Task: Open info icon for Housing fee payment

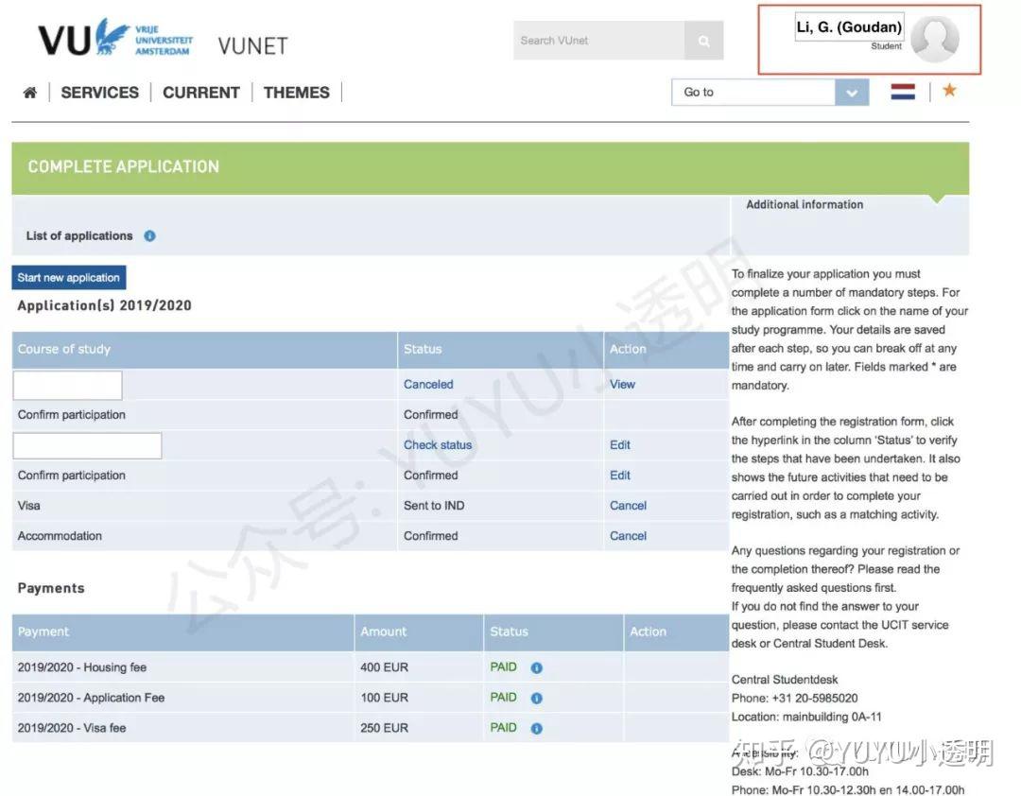Action: coord(537,667)
